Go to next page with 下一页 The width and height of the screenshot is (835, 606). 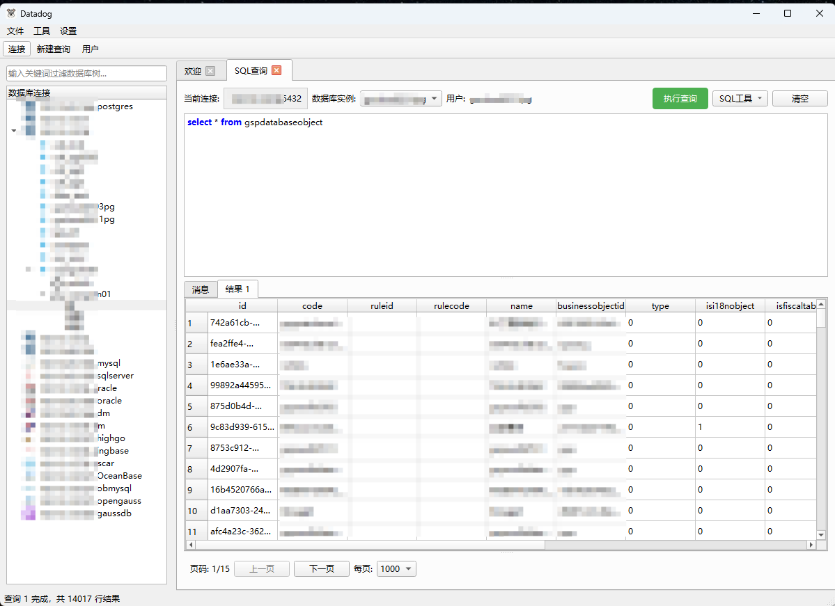coord(322,568)
